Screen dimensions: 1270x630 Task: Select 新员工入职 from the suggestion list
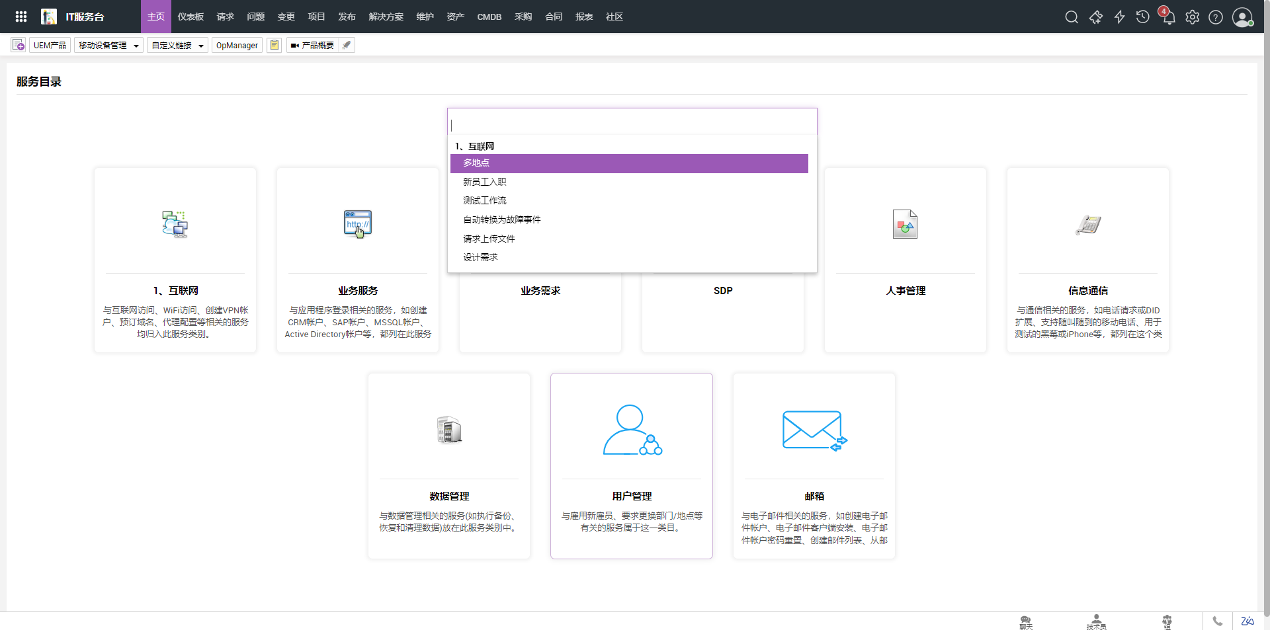click(x=484, y=182)
